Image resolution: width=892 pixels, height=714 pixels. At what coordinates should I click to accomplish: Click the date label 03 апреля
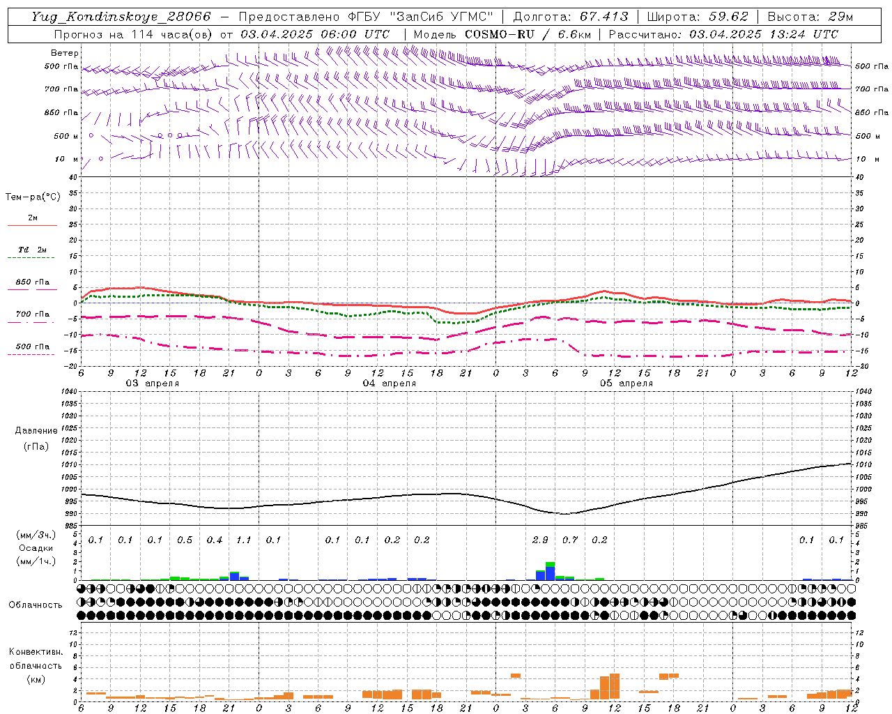152,383
